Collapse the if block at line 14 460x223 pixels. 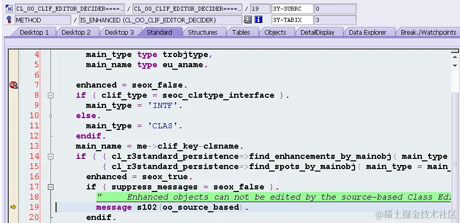[51, 156]
